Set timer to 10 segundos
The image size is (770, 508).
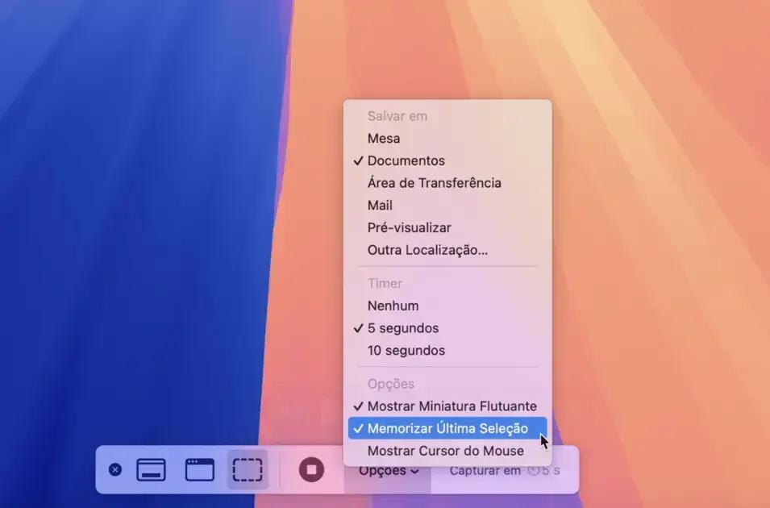click(447, 351)
